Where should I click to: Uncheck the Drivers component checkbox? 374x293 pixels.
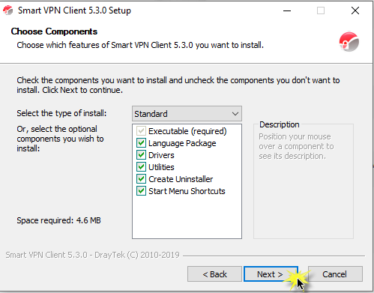point(141,155)
